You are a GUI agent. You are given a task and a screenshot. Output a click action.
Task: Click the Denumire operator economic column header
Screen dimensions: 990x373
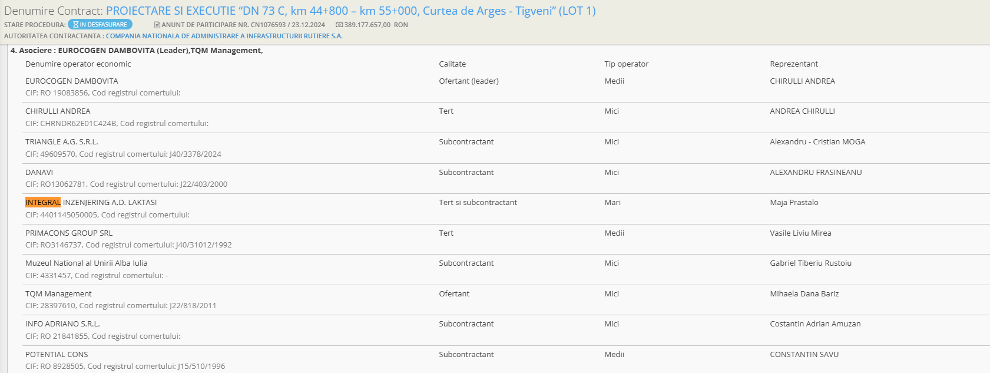tap(78, 64)
